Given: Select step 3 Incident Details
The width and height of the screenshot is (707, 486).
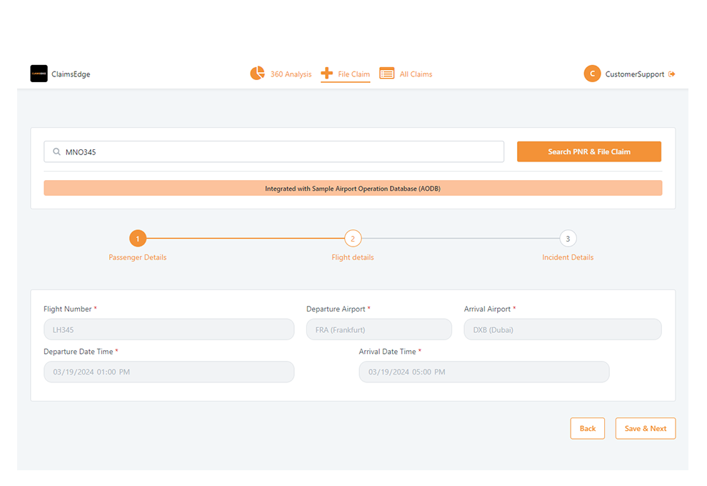Looking at the screenshot, I should click(x=568, y=239).
